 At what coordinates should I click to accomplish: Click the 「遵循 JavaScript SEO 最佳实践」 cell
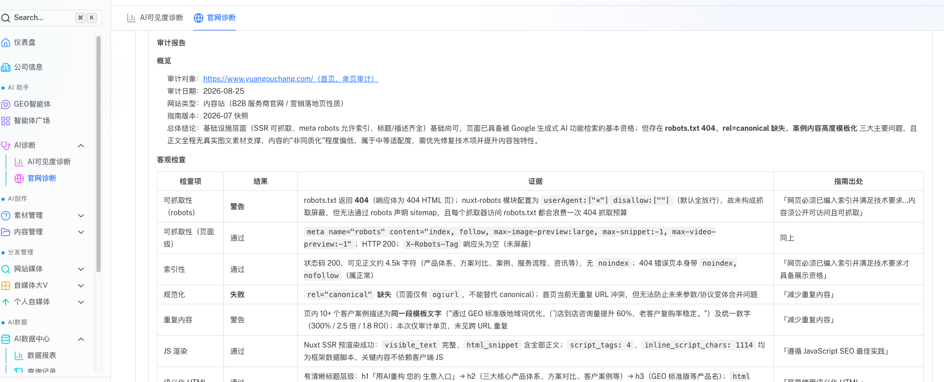(849, 351)
